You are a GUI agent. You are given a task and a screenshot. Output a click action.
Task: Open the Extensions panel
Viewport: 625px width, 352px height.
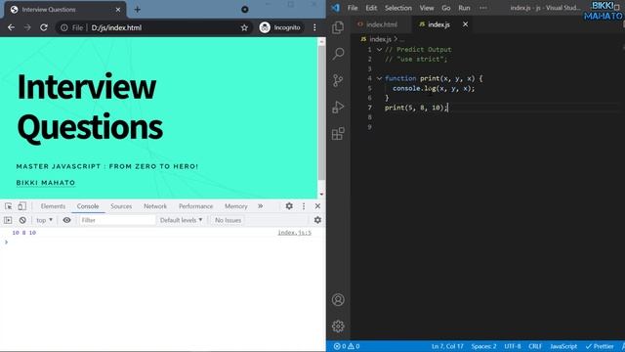[x=338, y=134]
